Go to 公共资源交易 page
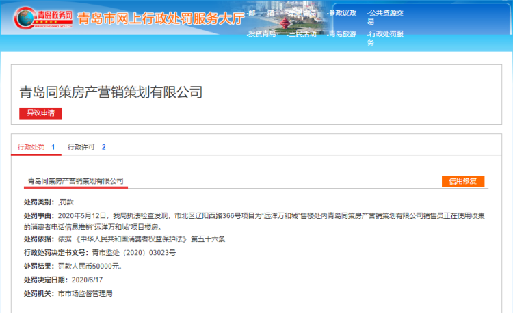 pos(385,17)
